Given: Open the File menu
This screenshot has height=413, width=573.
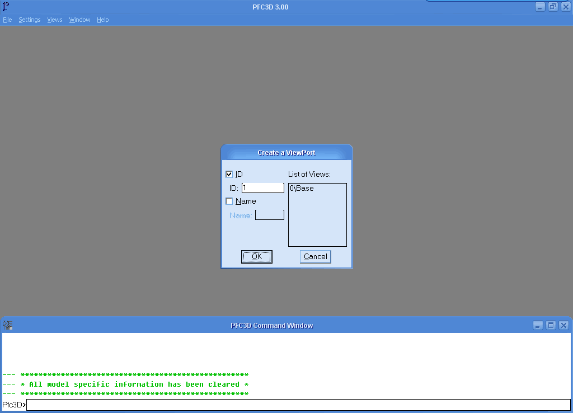Looking at the screenshot, I should 7,20.
